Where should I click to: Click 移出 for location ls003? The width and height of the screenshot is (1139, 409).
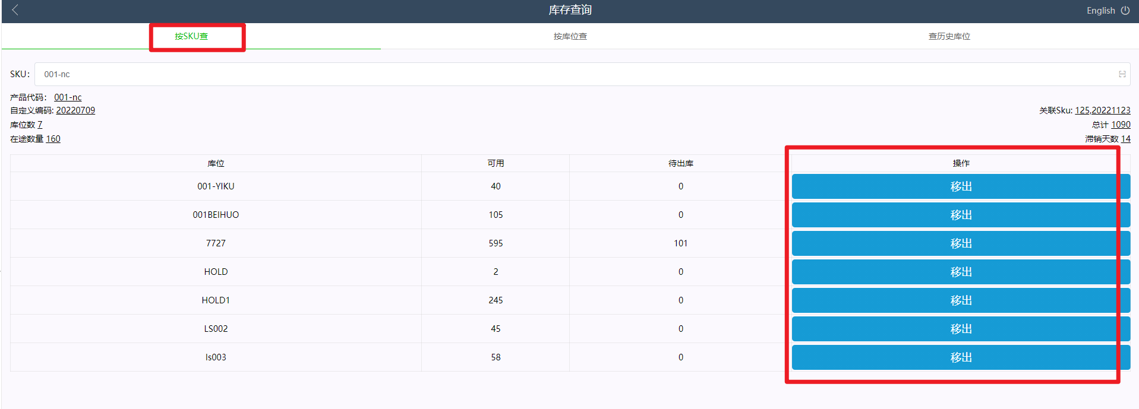(961, 357)
